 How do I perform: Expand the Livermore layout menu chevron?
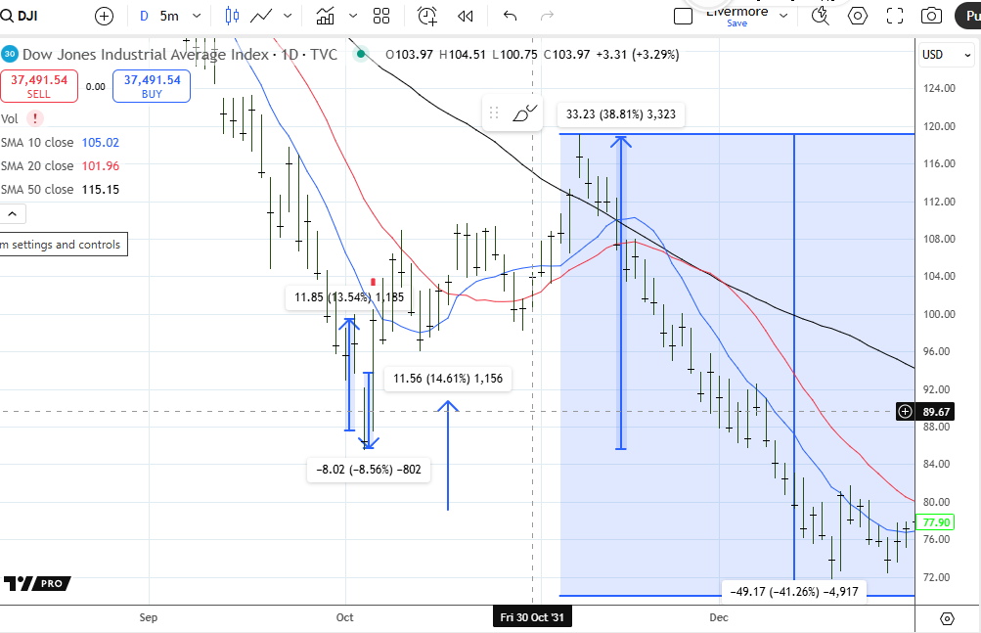[783, 17]
